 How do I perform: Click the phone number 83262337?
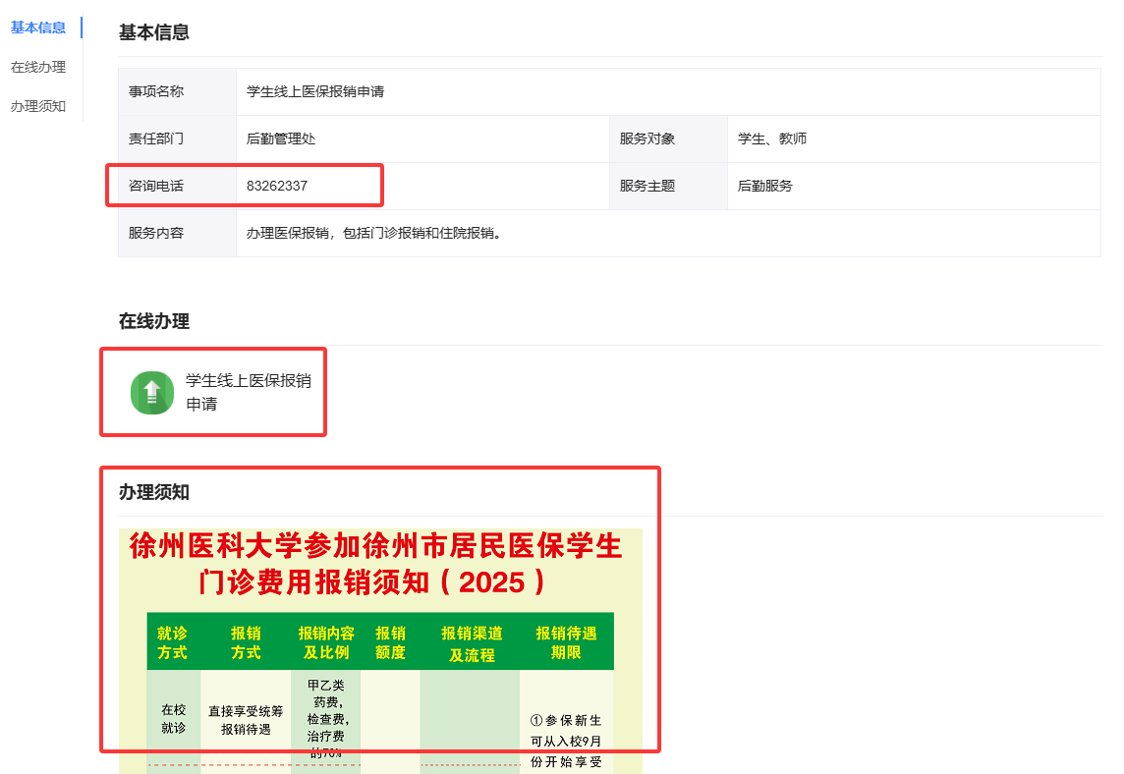click(x=277, y=186)
